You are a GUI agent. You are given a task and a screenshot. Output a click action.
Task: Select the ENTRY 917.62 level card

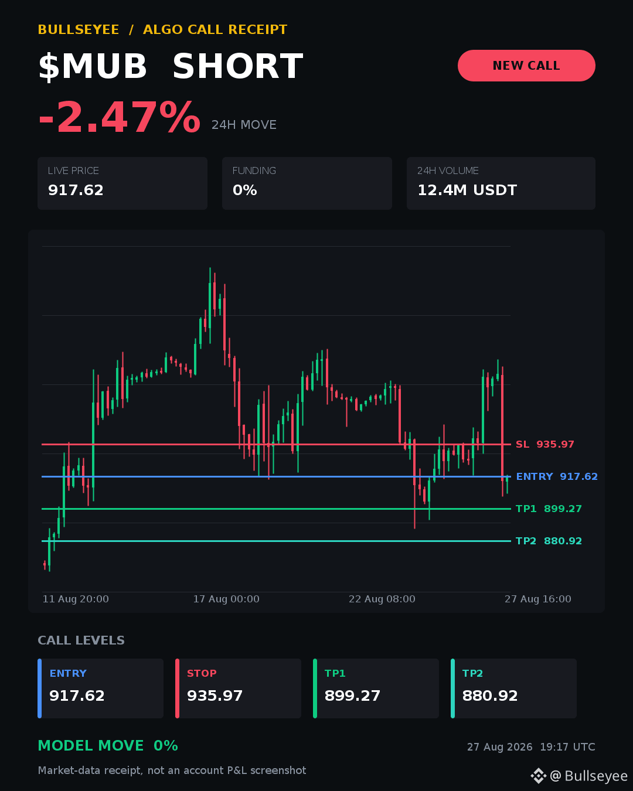tap(100, 688)
